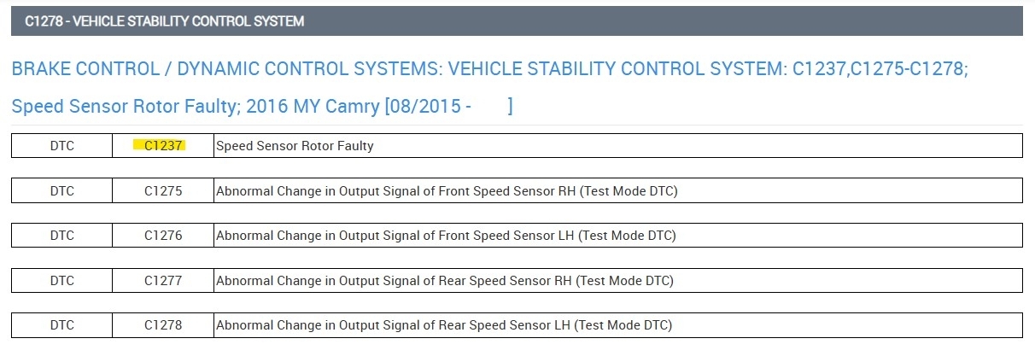Select the yellow-highlighted C1237 code cell
1035x356 pixels.
point(163,146)
